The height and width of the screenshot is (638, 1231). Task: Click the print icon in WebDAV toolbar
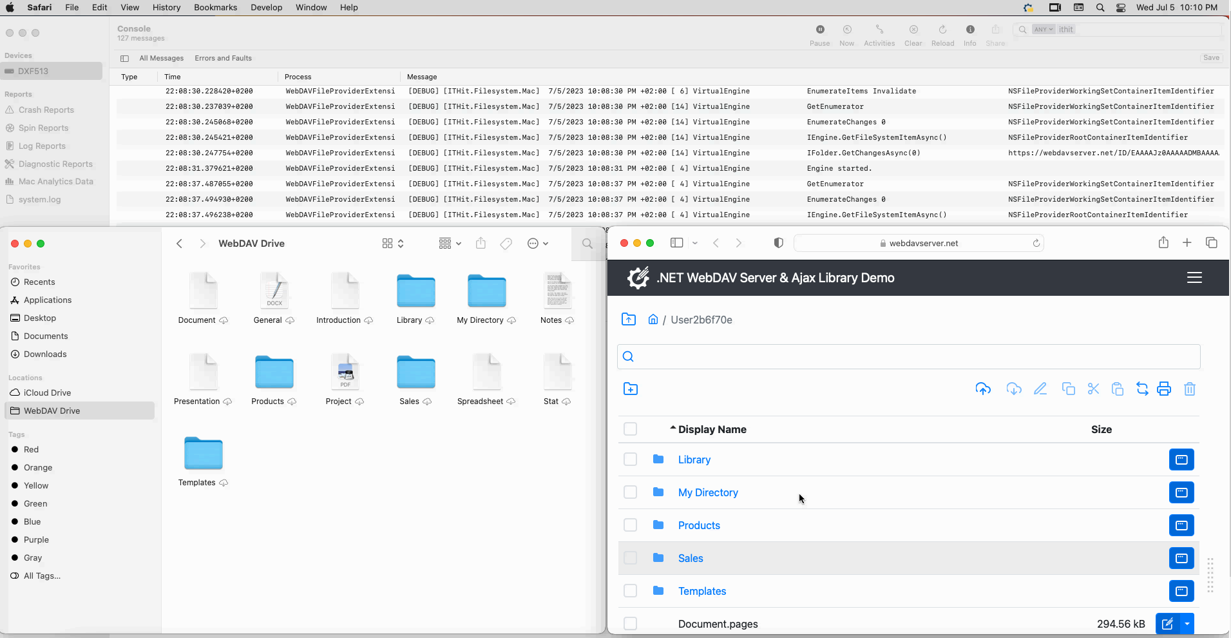[x=1164, y=389]
